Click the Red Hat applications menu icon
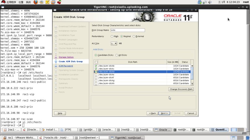 [x=3, y=2]
